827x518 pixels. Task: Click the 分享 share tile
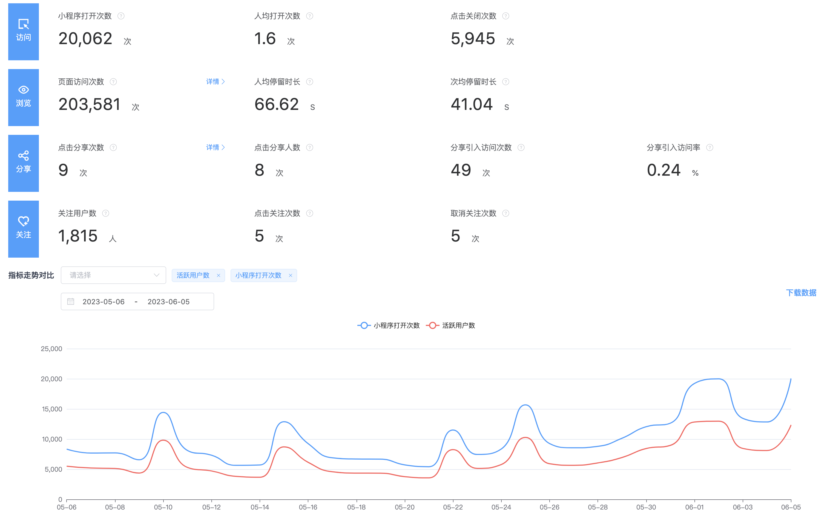pyautogui.click(x=23, y=163)
